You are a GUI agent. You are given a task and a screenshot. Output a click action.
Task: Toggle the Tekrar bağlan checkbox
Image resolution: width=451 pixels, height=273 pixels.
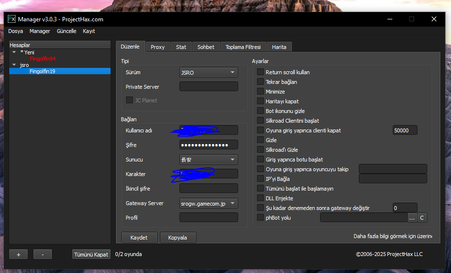coord(260,82)
